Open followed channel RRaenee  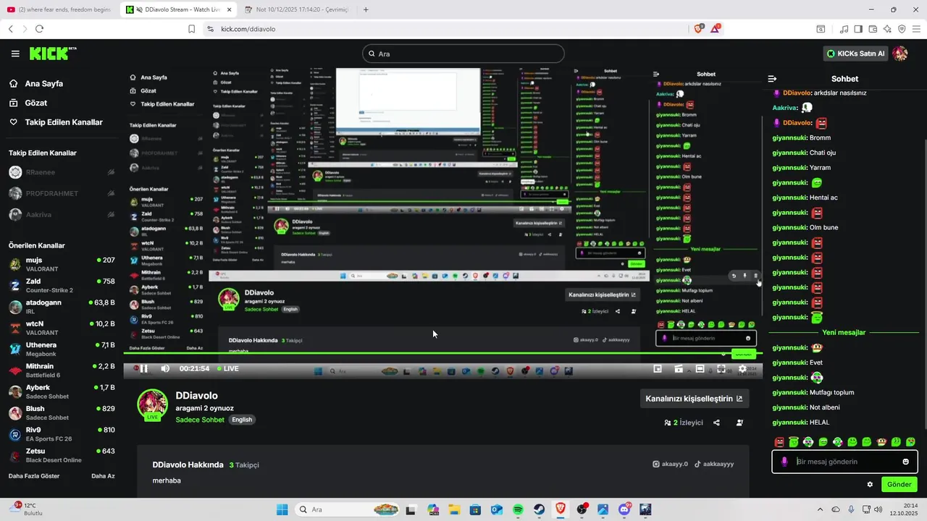[61, 172]
